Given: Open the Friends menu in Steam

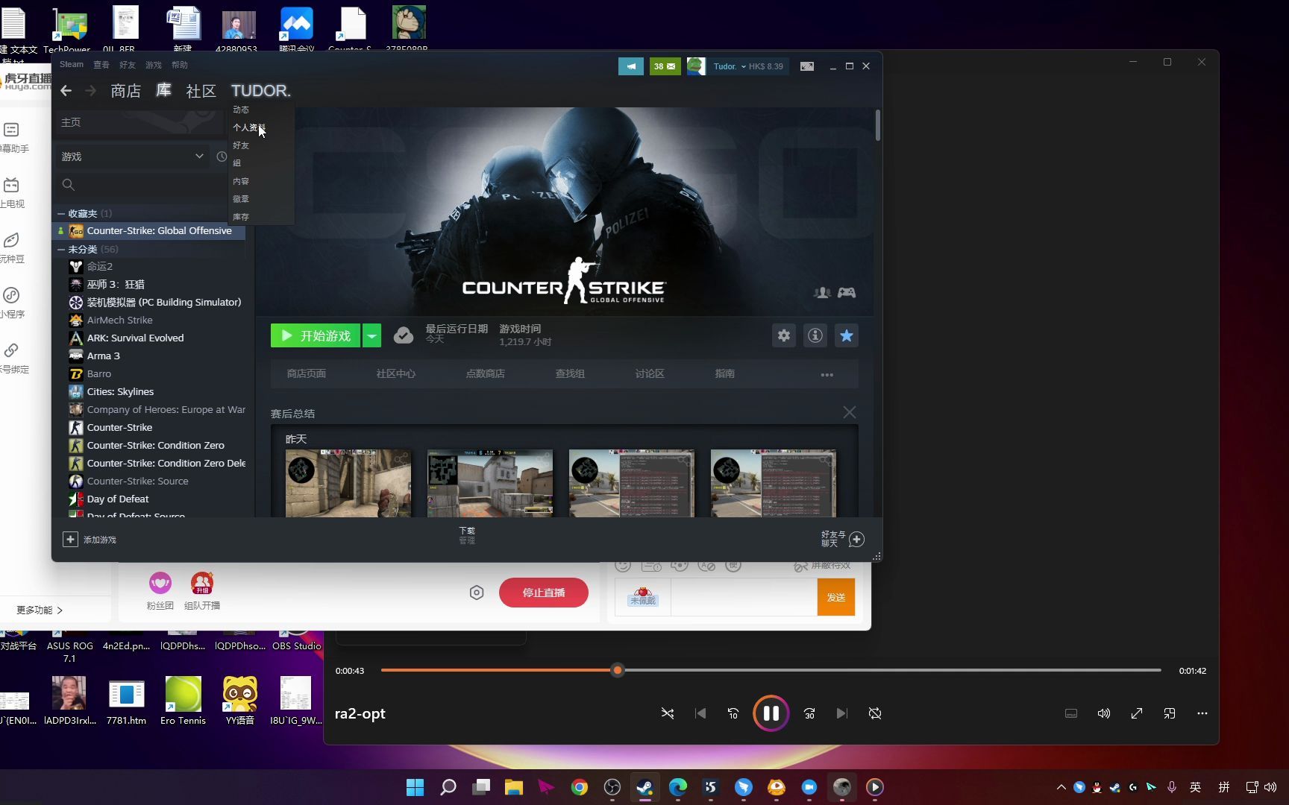Looking at the screenshot, I should [x=128, y=65].
